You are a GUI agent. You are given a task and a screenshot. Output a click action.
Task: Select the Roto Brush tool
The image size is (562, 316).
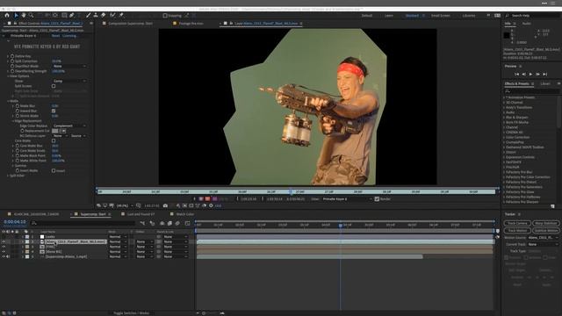113,16
